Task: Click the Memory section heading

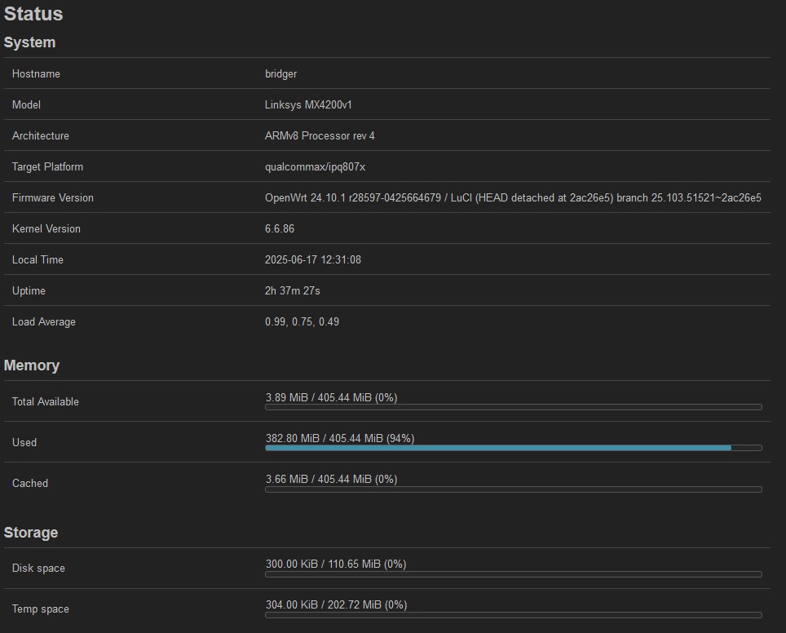Action: pyautogui.click(x=32, y=365)
